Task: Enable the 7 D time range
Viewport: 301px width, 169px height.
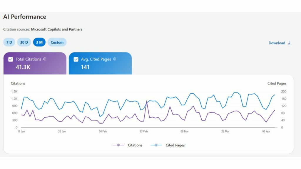Action: coord(9,42)
